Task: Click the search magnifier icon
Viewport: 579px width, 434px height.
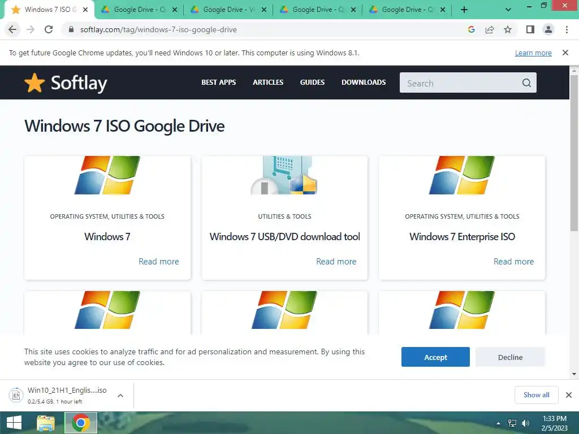Action: pyautogui.click(x=527, y=83)
